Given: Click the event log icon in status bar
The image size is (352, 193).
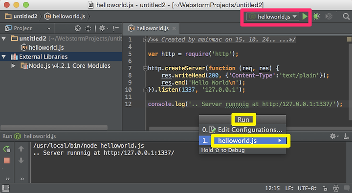Looking at the screenshot, I should click(x=347, y=188).
